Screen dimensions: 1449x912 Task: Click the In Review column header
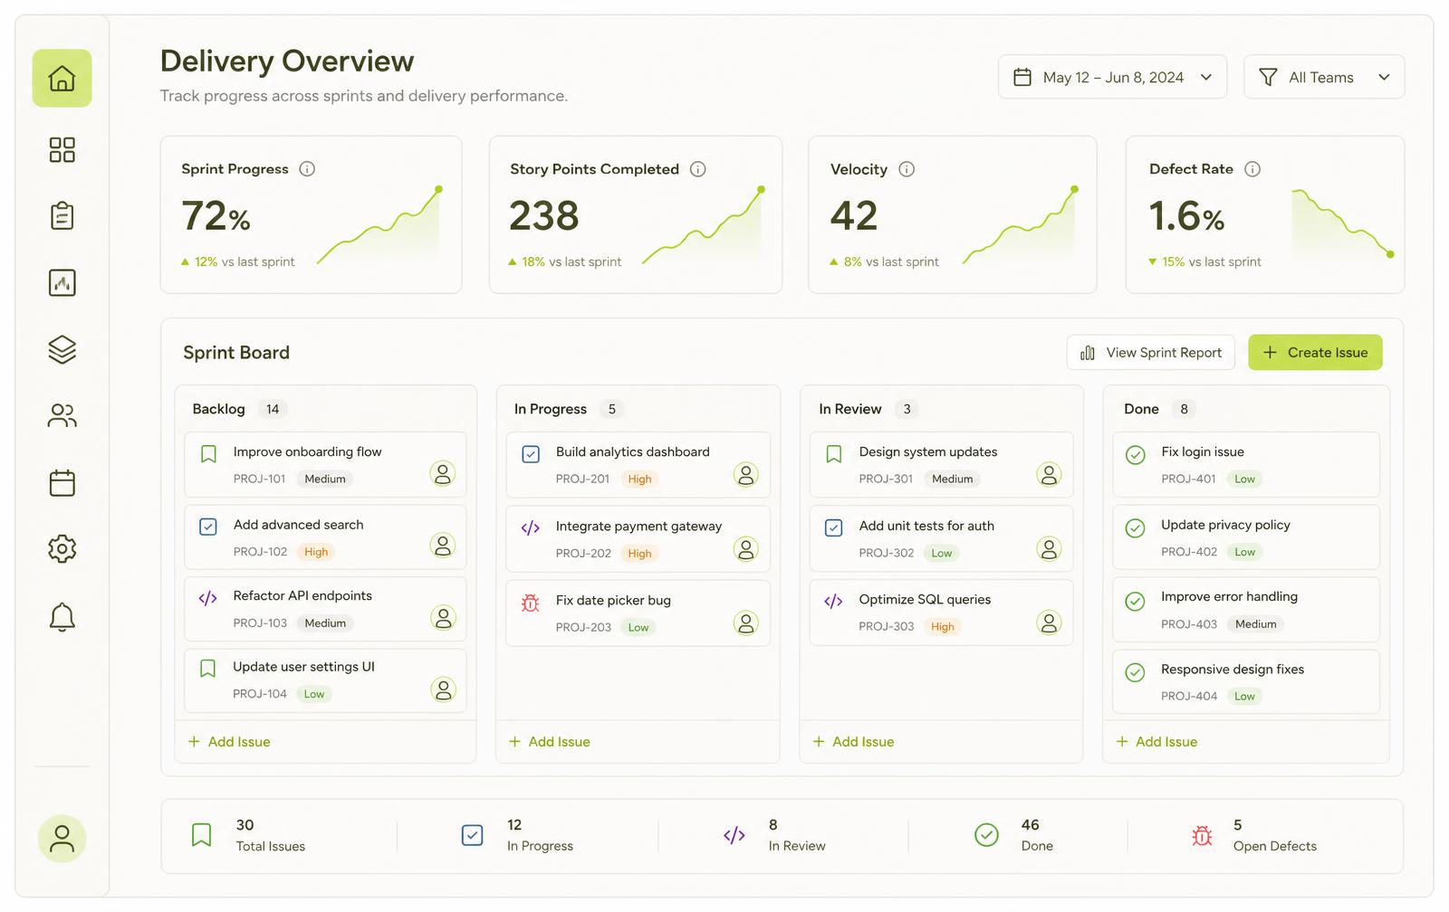(x=850, y=409)
